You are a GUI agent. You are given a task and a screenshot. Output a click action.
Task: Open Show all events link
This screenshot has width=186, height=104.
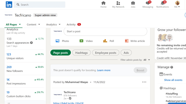[173, 80]
